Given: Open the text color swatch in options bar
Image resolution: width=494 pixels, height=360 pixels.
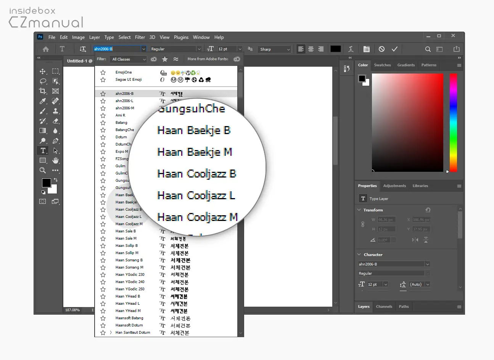Looking at the screenshot, I should point(336,49).
